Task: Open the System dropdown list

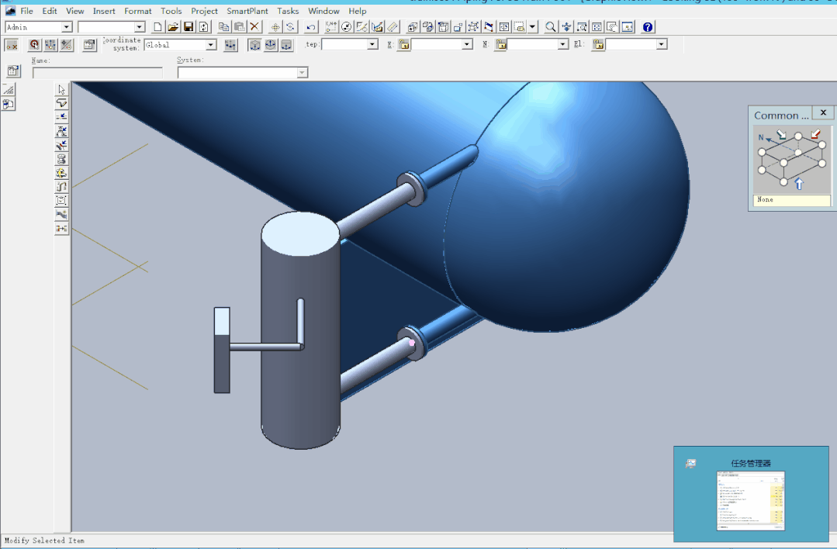Action: (x=302, y=73)
